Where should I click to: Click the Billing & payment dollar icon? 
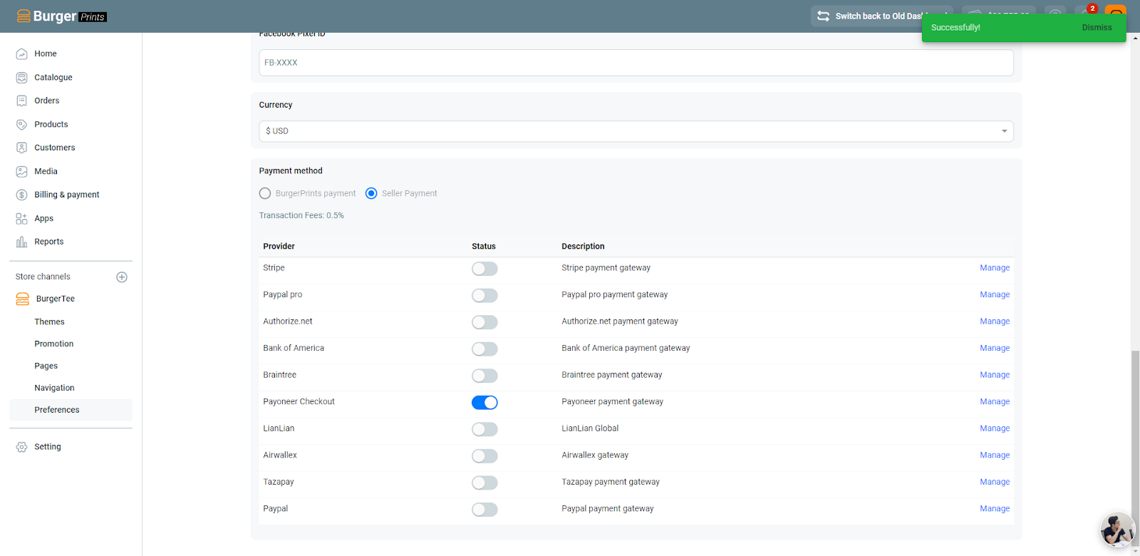coord(21,195)
